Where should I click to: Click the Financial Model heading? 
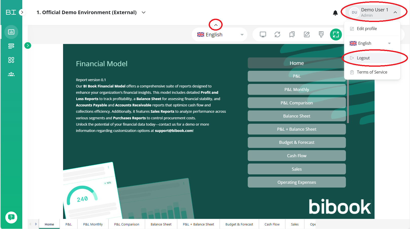[x=102, y=64]
